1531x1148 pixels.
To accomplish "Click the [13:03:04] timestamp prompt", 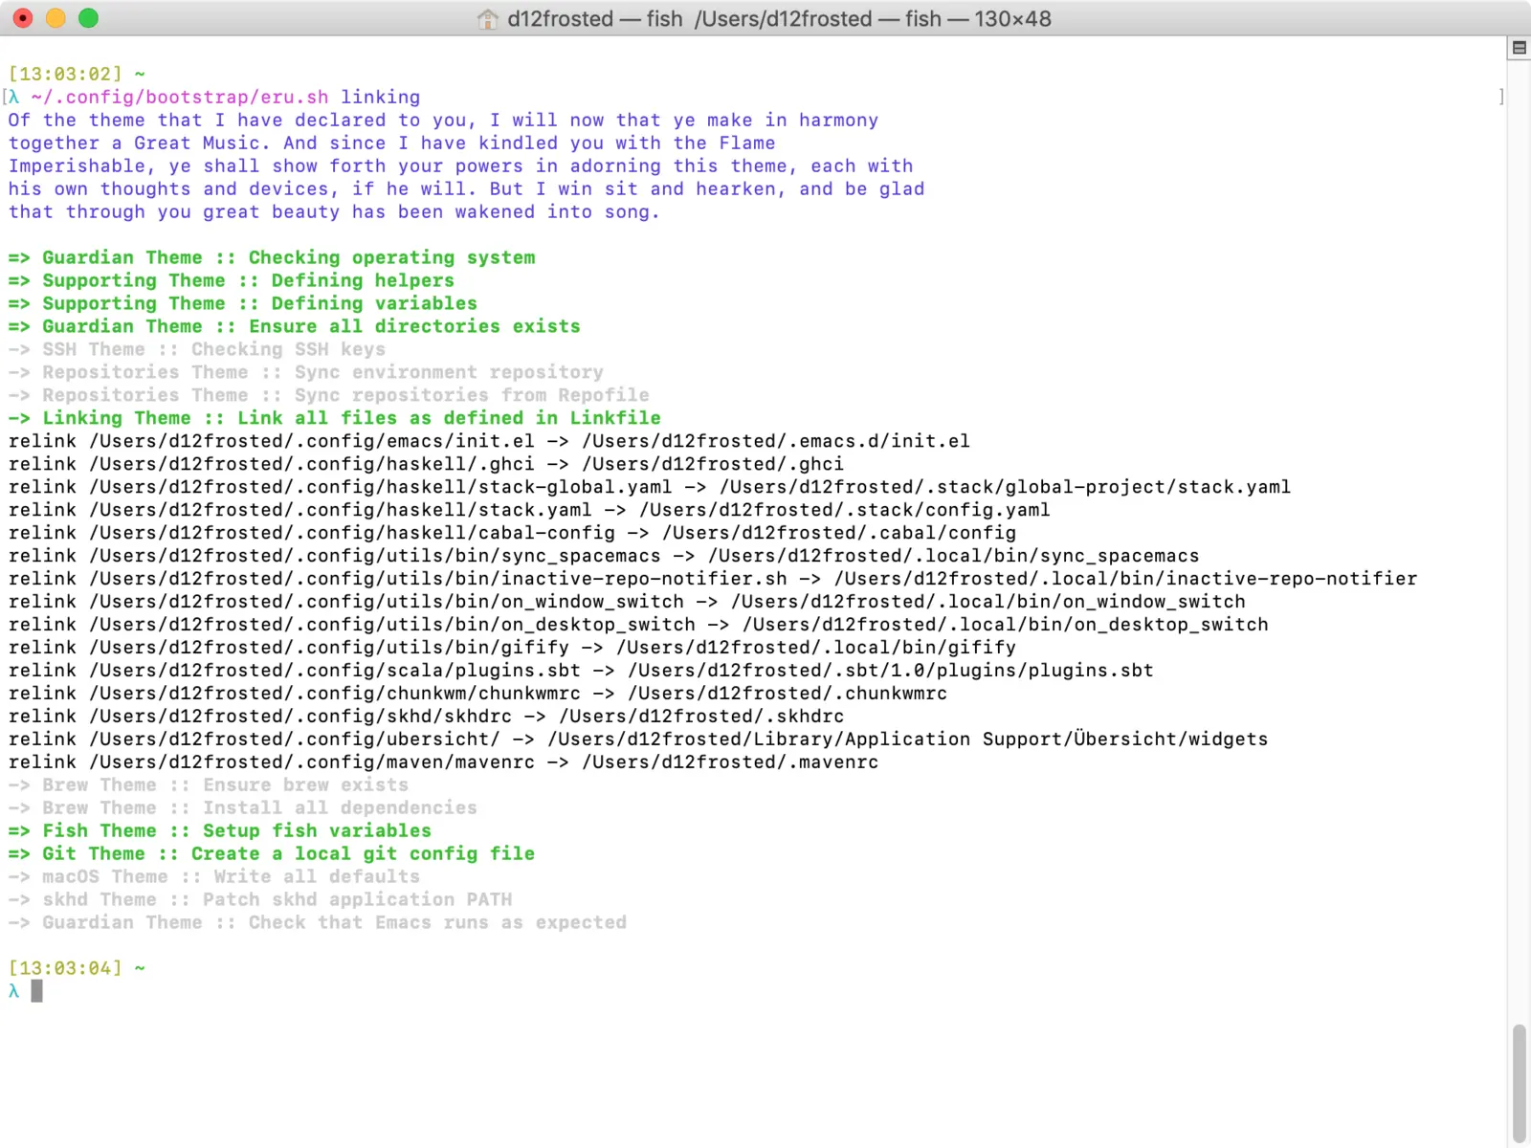I will click(65, 969).
